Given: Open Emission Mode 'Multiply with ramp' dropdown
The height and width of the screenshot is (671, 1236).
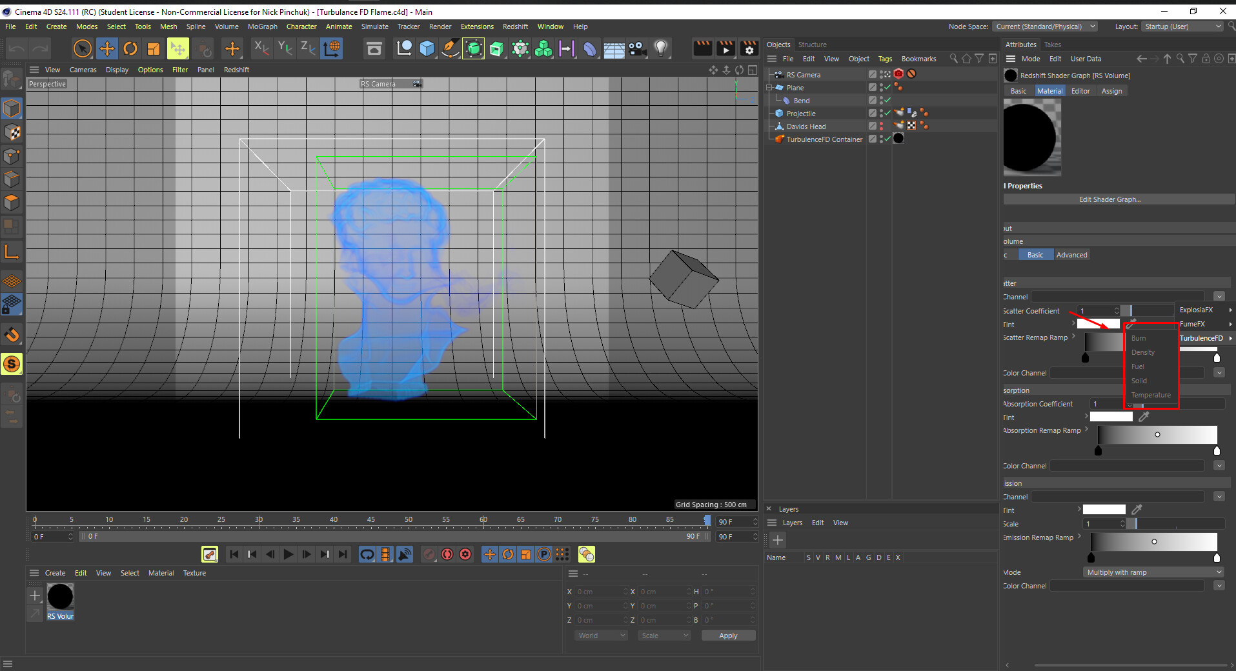Looking at the screenshot, I should (1153, 572).
